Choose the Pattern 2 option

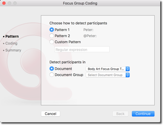[x=52, y=36]
